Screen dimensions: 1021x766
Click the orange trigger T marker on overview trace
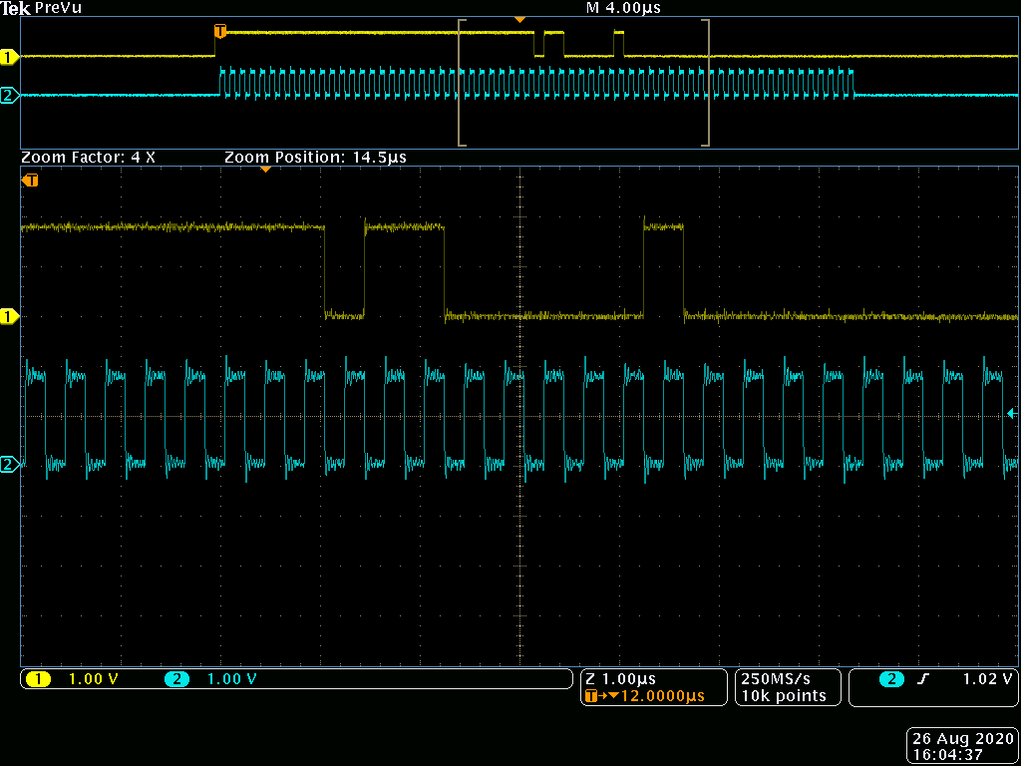click(x=220, y=32)
